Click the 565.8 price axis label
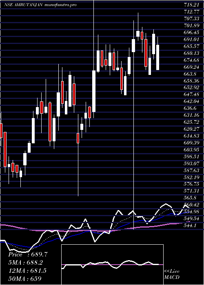Screen dimensions: 204x285 click(x=190, y=198)
